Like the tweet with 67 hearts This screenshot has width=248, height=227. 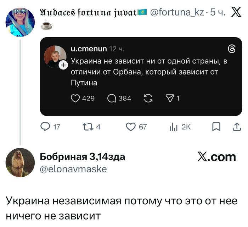pyautogui.click(x=131, y=127)
